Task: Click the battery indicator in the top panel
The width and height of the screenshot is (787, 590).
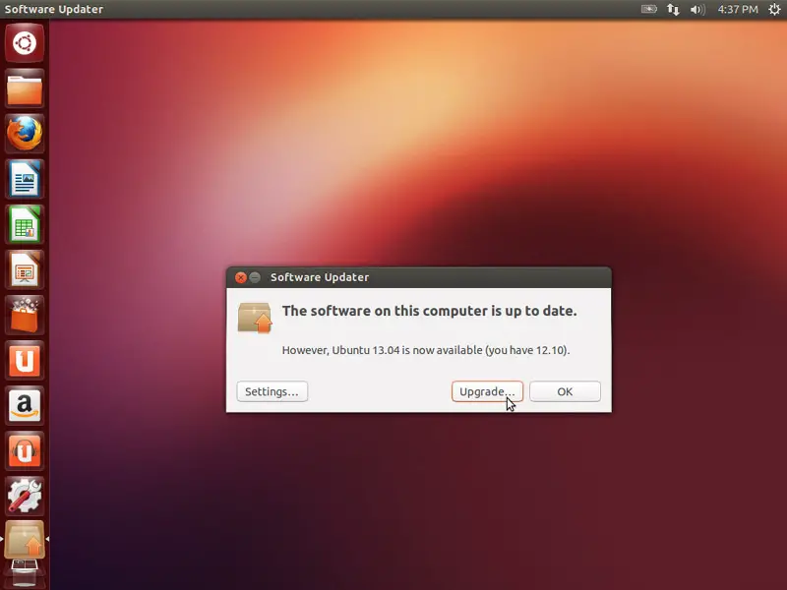Action: pyautogui.click(x=649, y=9)
